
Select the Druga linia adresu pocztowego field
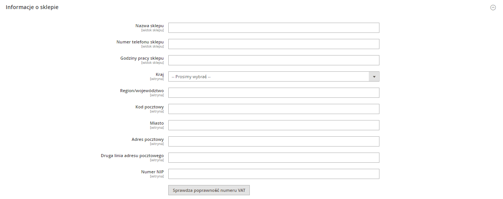[x=274, y=158]
